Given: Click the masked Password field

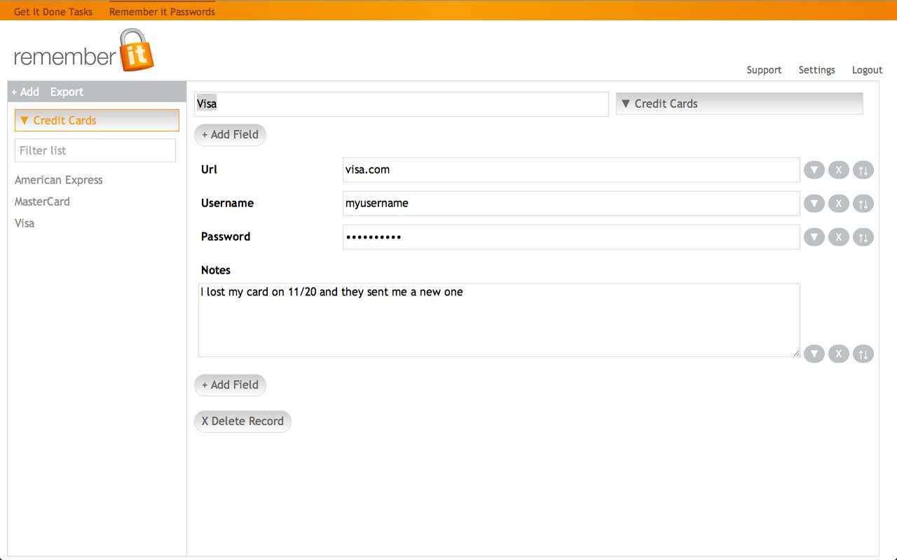Looking at the screenshot, I should tap(571, 237).
